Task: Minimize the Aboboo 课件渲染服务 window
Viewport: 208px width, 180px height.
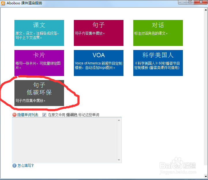Action: [x=182, y=2]
